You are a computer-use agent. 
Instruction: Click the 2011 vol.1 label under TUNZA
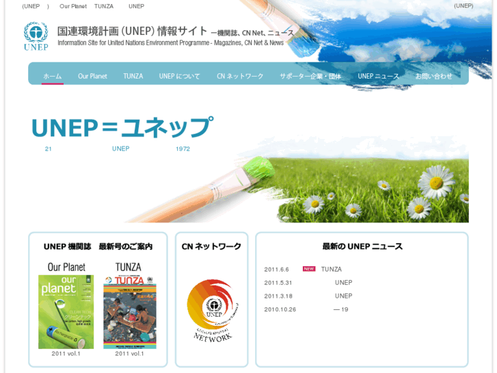click(x=129, y=353)
